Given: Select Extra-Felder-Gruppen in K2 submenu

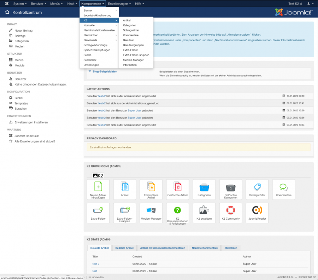Looking at the screenshot, I should tap(136, 55).
